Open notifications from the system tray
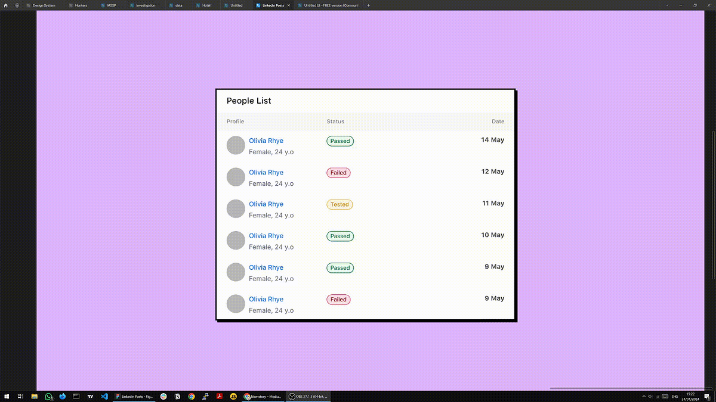 pyautogui.click(x=707, y=396)
